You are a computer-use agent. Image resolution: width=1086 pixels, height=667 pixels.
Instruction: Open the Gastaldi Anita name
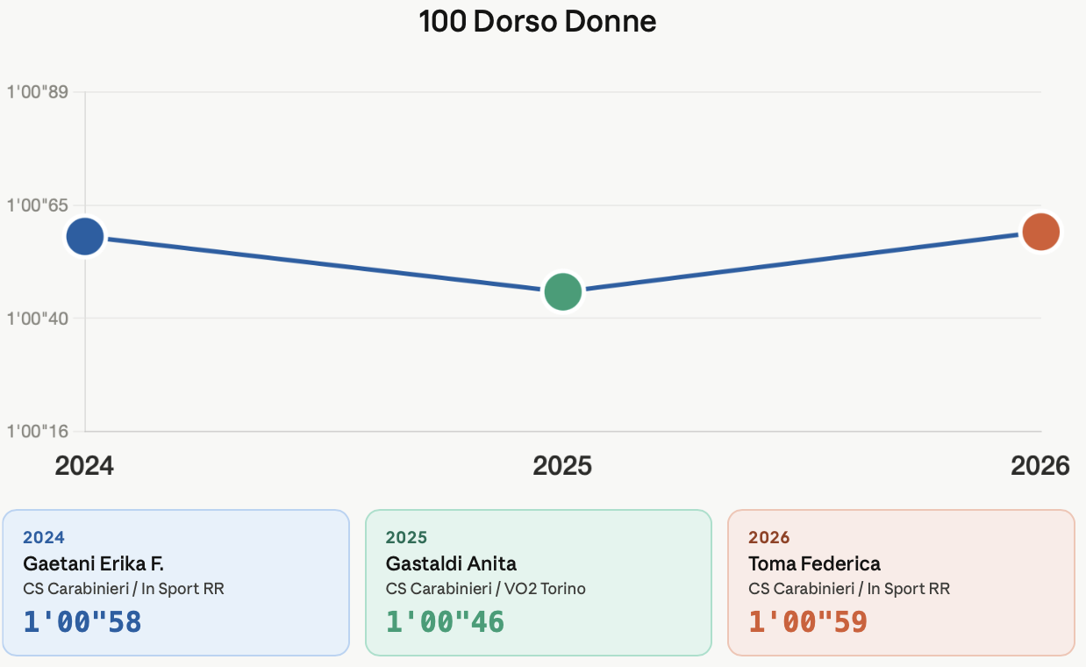pos(451,563)
